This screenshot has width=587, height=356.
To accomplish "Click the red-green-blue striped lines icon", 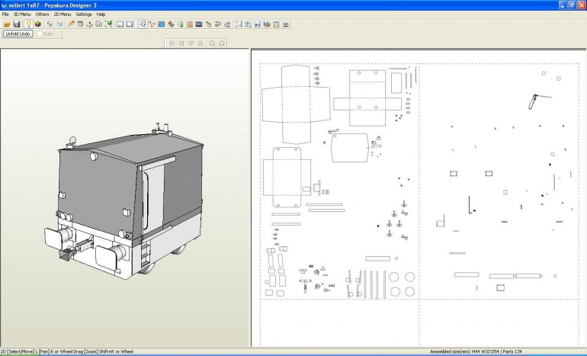I will (x=171, y=24).
